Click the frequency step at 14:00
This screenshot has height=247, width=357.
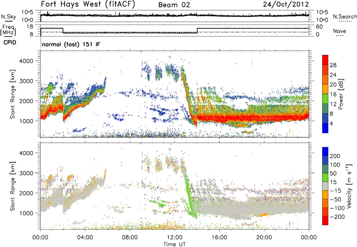pos(197,30)
